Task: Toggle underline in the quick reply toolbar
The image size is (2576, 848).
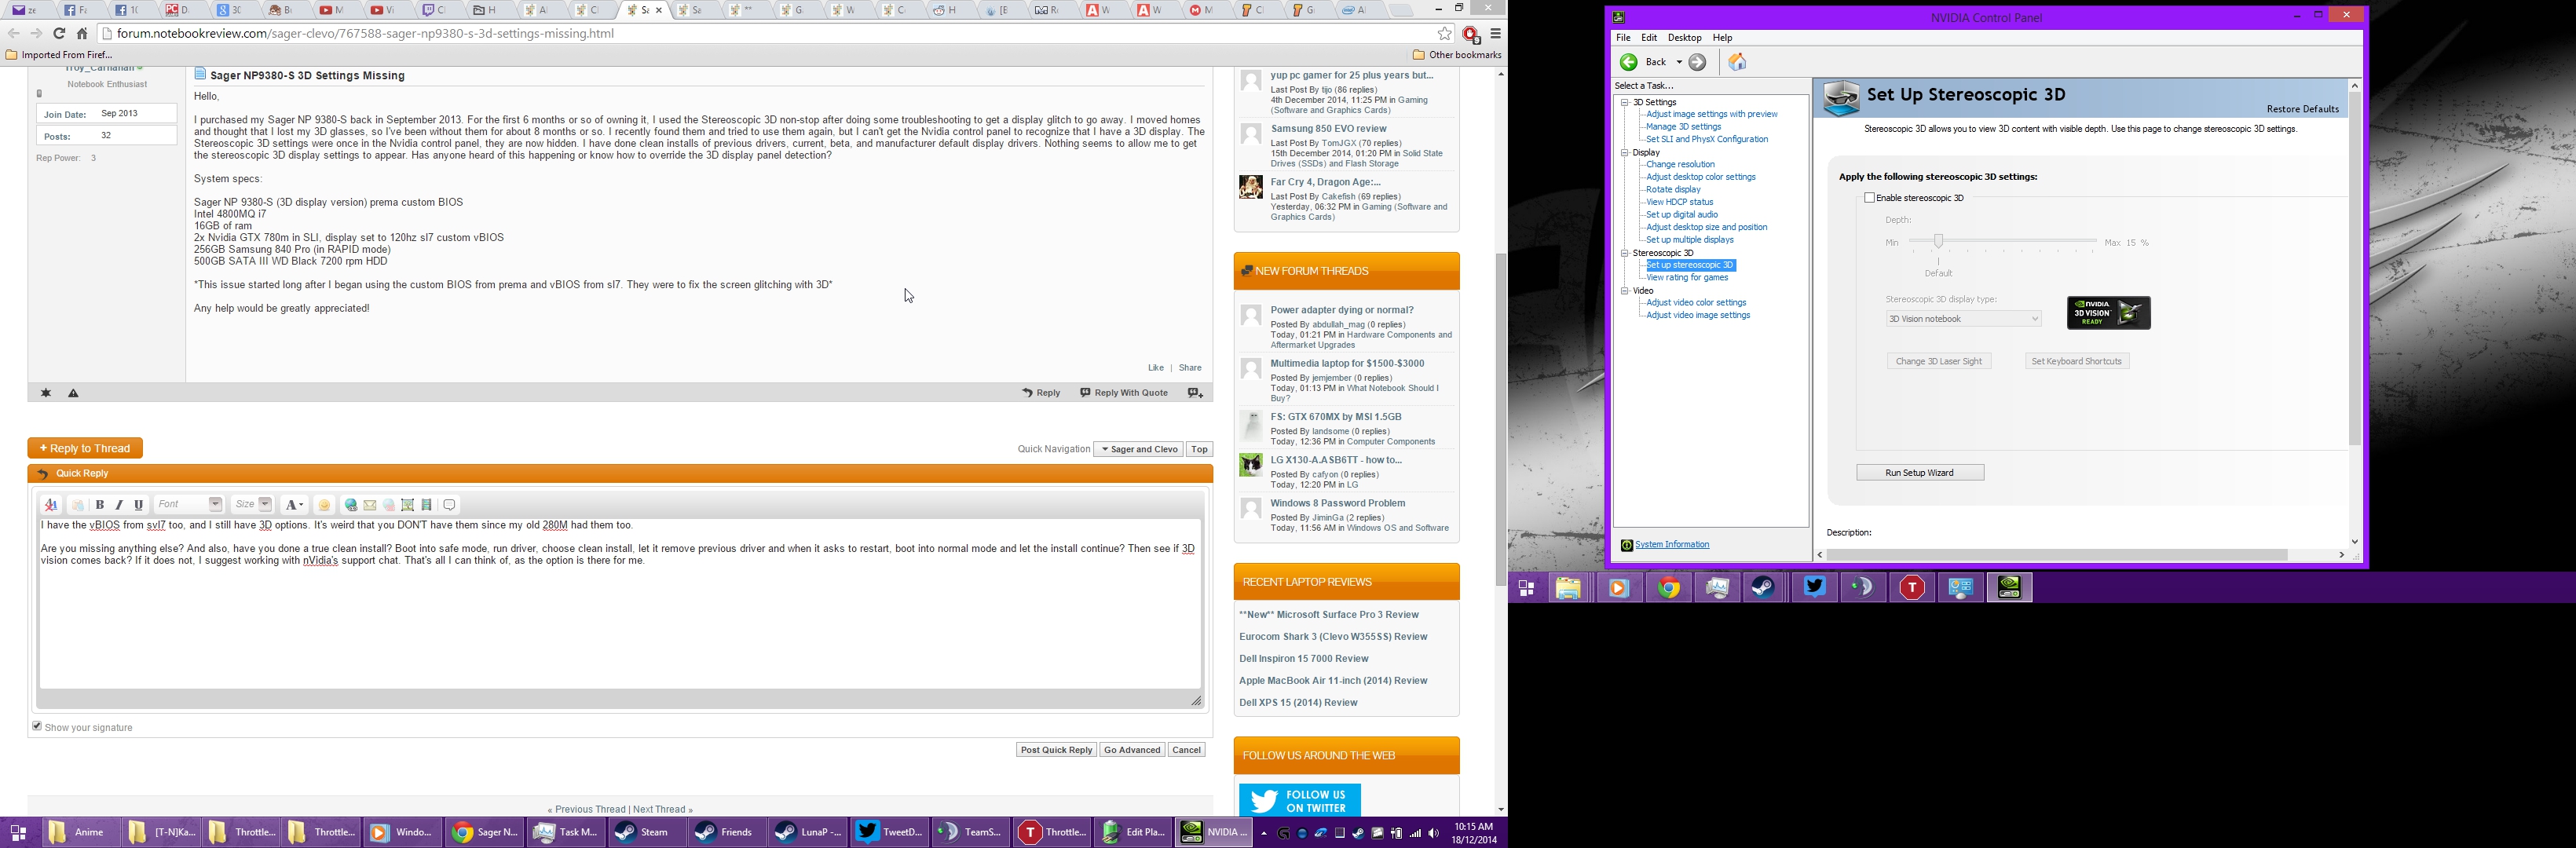Action: (139, 505)
